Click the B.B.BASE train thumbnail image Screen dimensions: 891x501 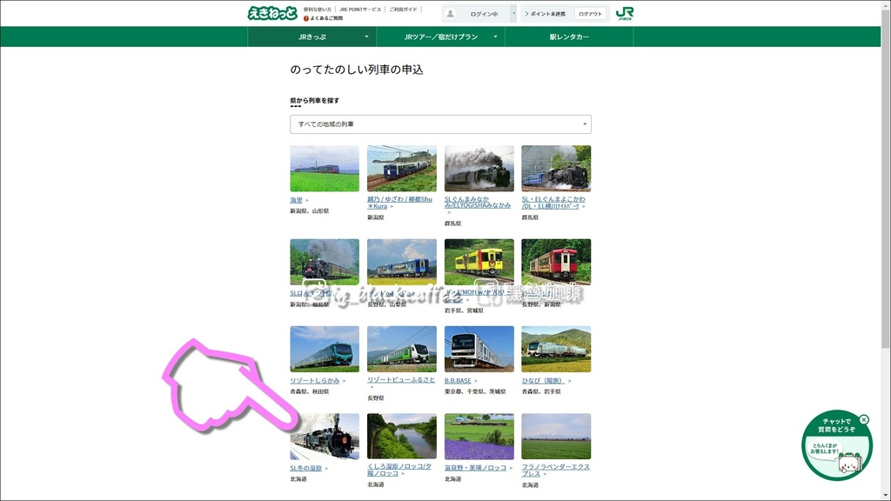pyautogui.click(x=478, y=347)
